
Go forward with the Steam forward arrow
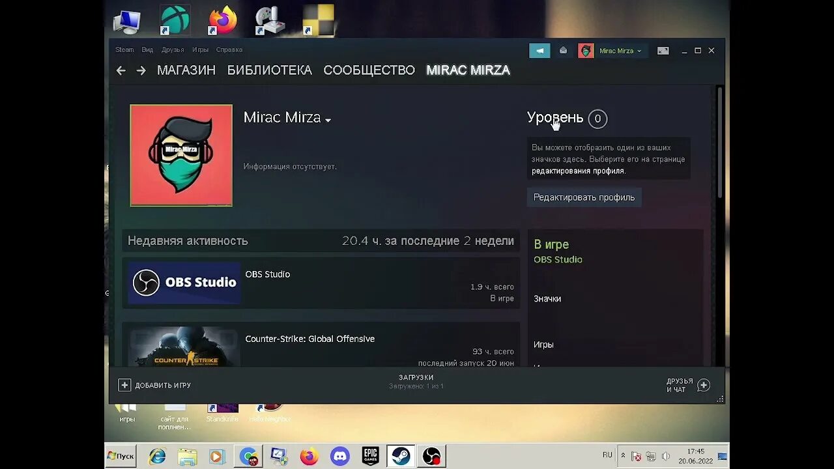141,70
